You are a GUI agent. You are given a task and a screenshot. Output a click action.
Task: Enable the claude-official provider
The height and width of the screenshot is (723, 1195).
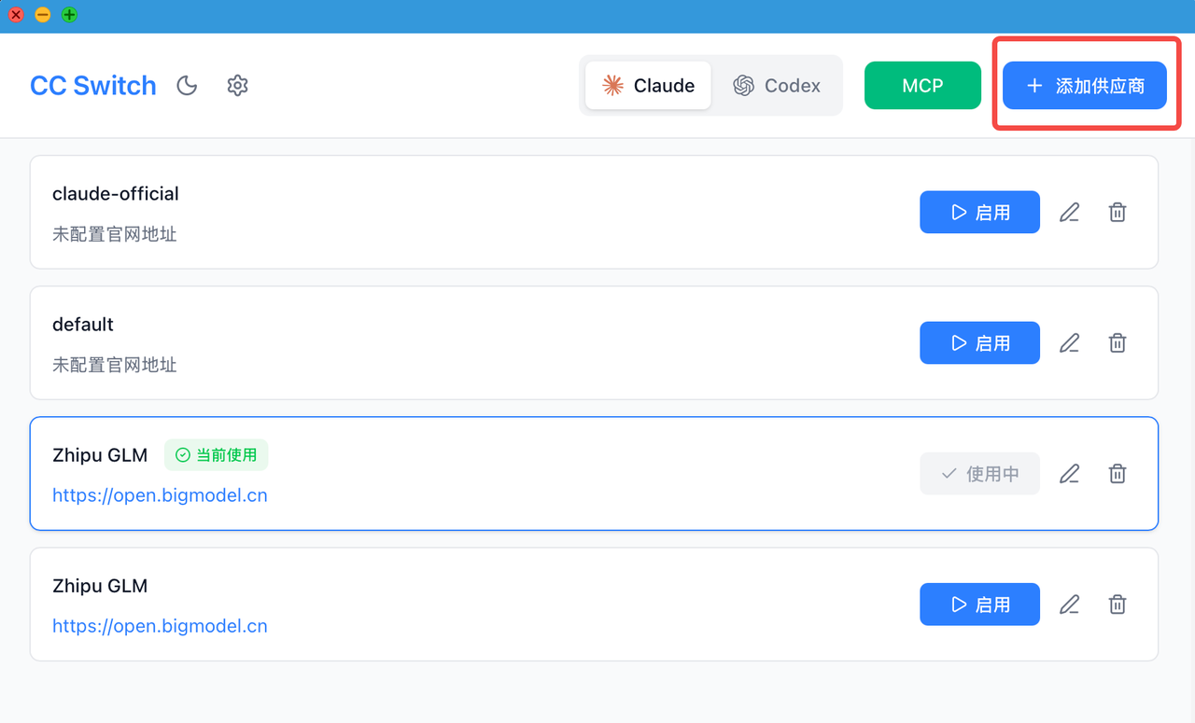coord(979,213)
